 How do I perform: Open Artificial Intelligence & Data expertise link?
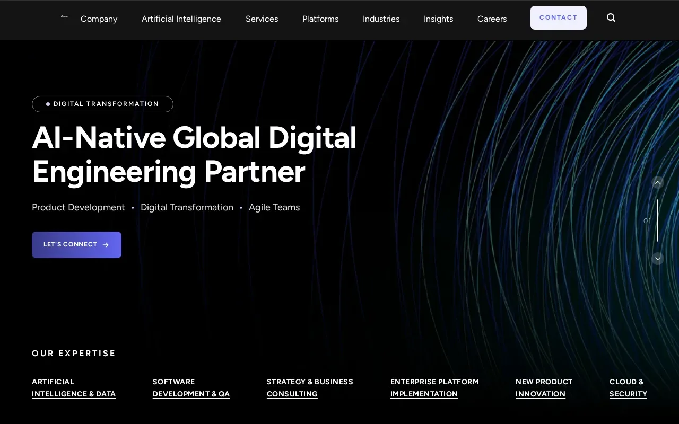click(x=74, y=388)
